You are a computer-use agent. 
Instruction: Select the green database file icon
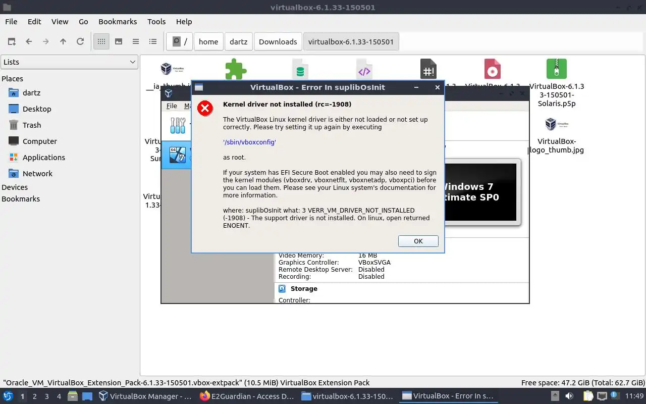tap(300, 69)
